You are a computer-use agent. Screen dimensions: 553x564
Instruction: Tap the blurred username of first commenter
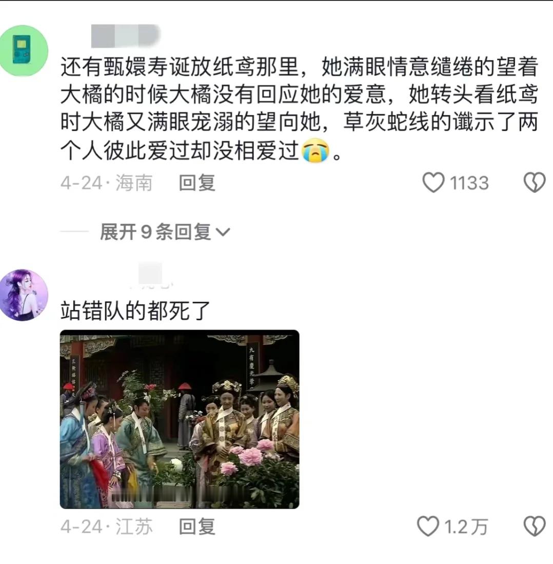125,36
